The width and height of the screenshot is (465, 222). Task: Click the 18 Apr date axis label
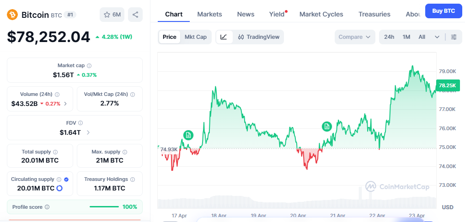[x=219, y=216]
